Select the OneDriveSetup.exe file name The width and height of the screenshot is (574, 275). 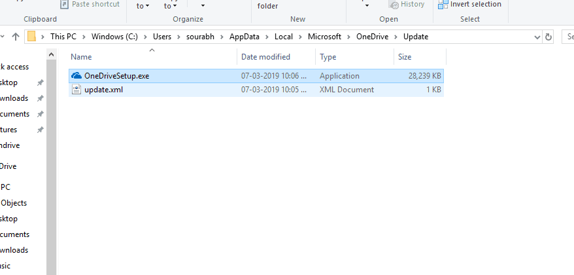tap(117, 76)
